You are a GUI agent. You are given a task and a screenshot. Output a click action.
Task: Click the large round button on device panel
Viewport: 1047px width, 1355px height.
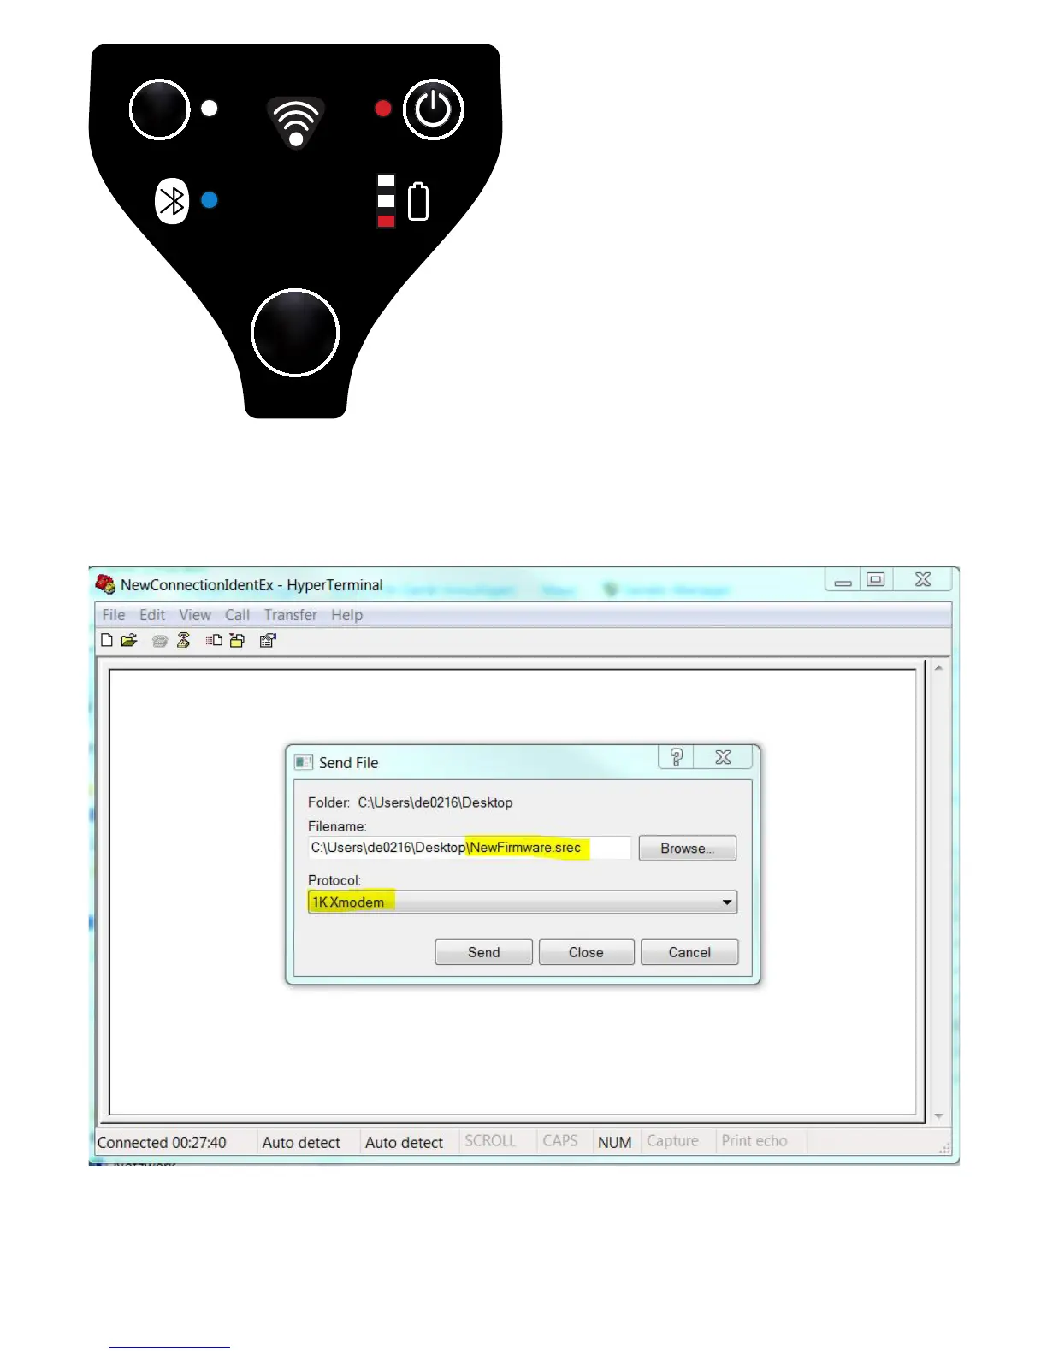point(295,333)
